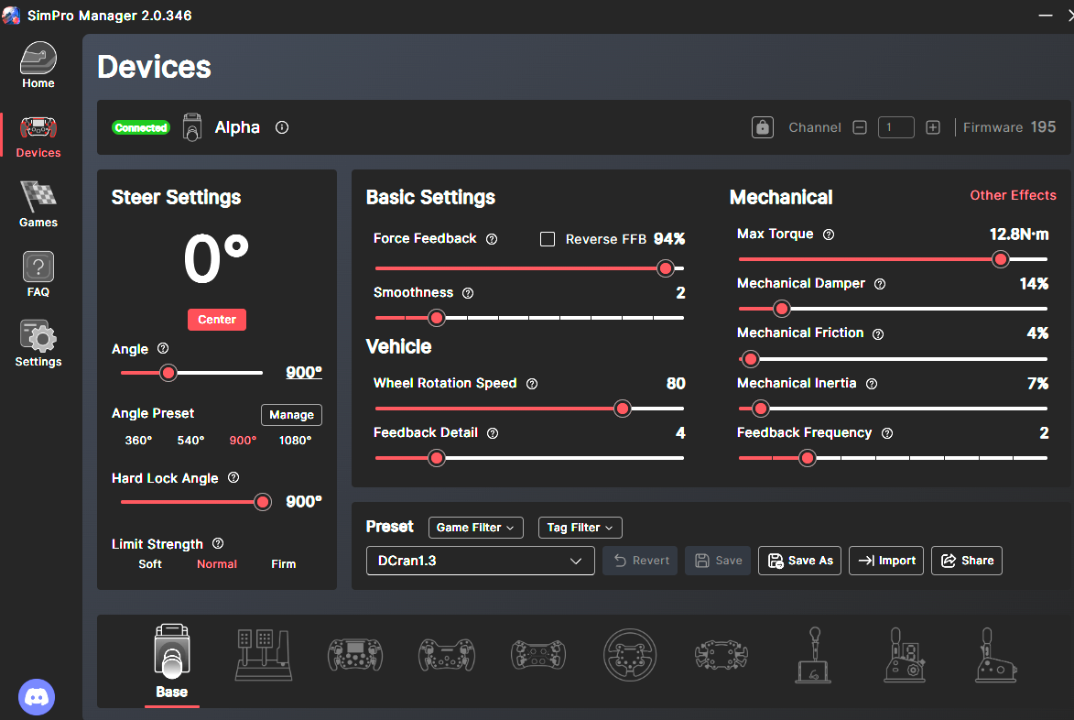
Task: Expand the DCran1.3 preset dropdown
Action: pyautogui.click(x=480, y=561)
